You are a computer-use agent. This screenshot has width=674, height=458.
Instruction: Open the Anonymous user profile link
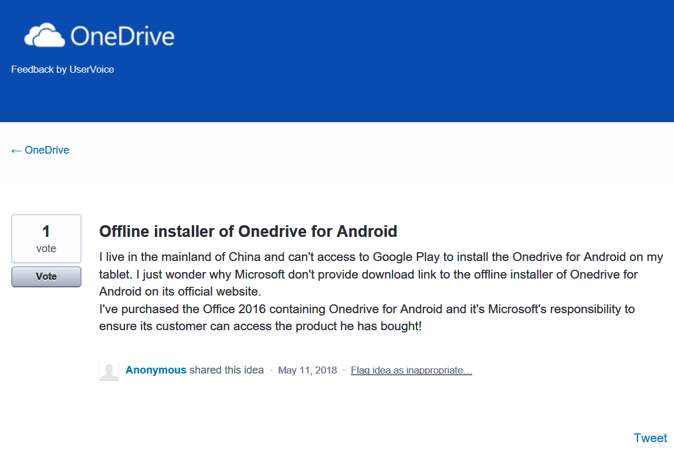[155, 370]
